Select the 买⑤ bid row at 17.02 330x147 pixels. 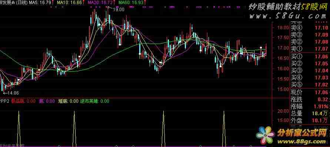pyautogui.click(x=310, y=85)
